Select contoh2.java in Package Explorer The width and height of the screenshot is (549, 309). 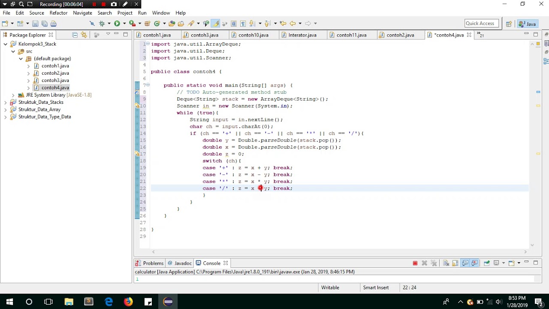pos(55,73)
